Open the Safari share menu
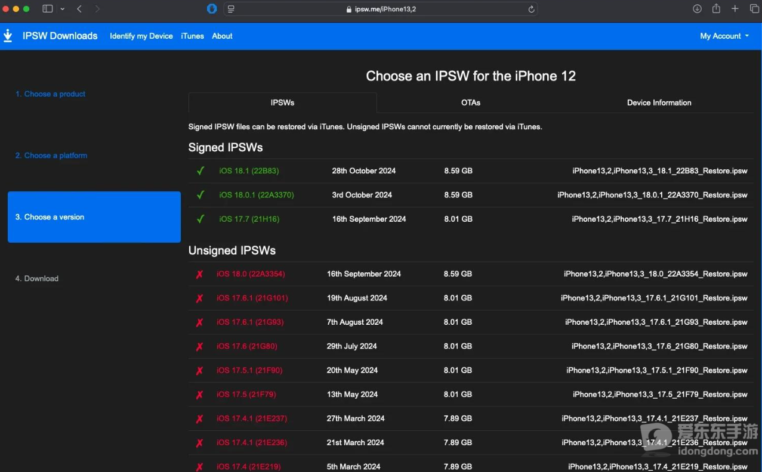 (716, 9)
